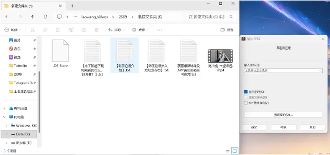The width and height of the screenshot is (330, 155).
Task: Close the current Explorer tab
Action: point(60,6)
